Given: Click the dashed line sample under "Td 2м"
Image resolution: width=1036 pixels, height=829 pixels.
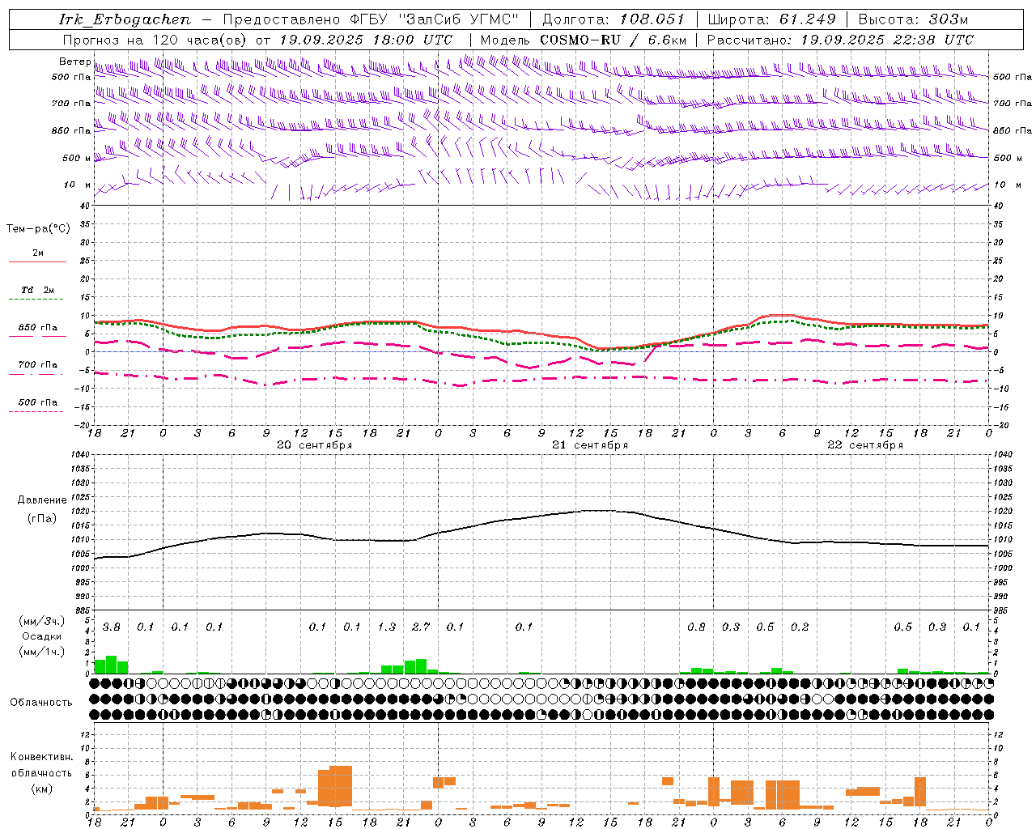Looking at the screenshot, I should click(x=36, y=300).
